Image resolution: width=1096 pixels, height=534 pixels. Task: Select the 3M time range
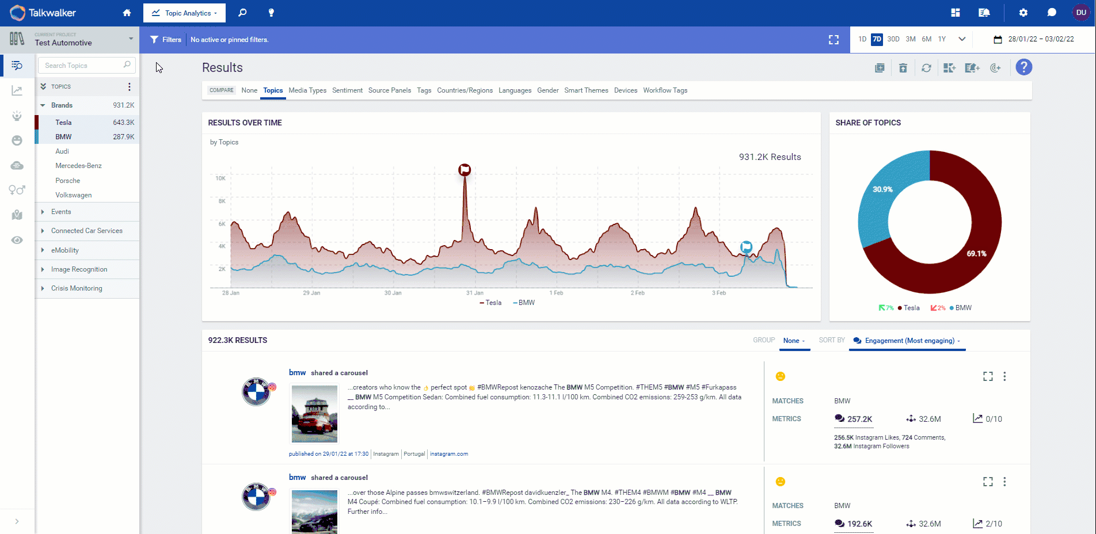[911, 39]
